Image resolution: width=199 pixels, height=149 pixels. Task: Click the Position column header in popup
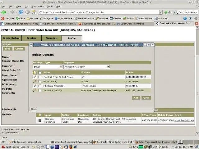tap(103, 72)
